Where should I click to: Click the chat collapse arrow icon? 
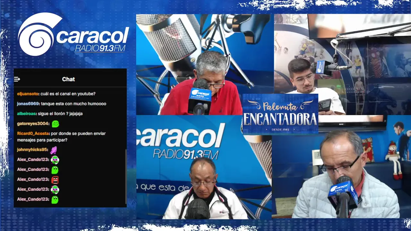click(x=17, y=79)
